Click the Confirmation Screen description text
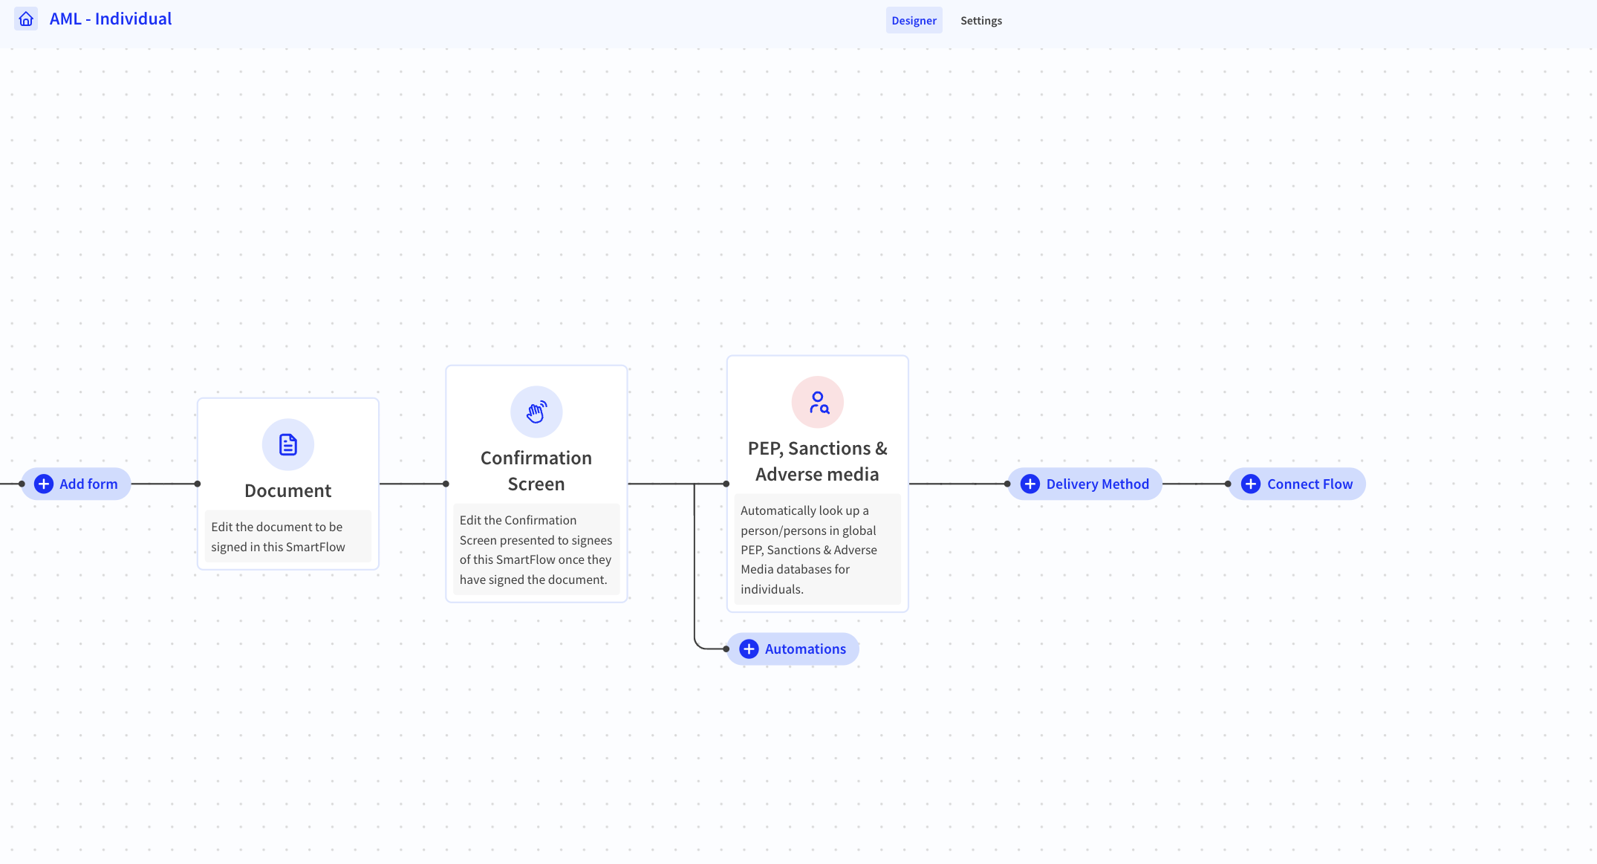This screenshot has width=1597, height=864. 536,550
